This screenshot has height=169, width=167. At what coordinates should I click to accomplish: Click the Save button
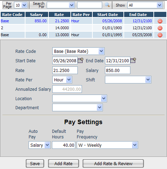coord(35,163)
